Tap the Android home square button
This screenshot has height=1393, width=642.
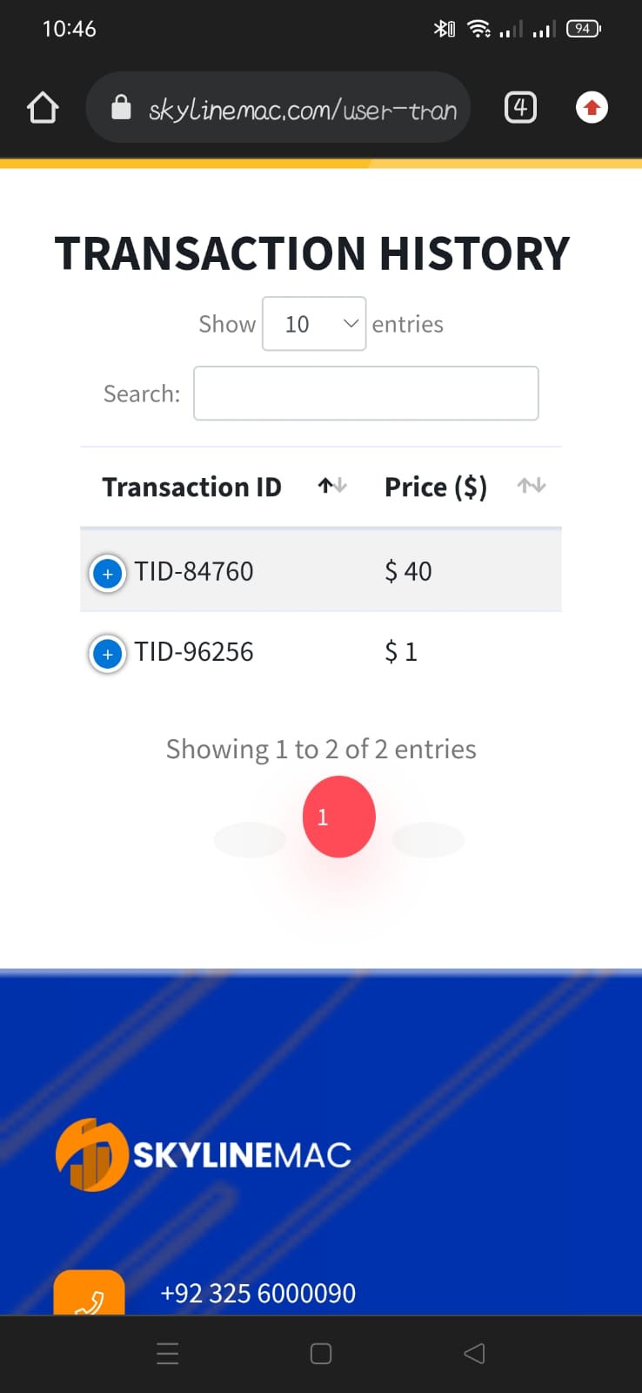[x=321, y=1354]
